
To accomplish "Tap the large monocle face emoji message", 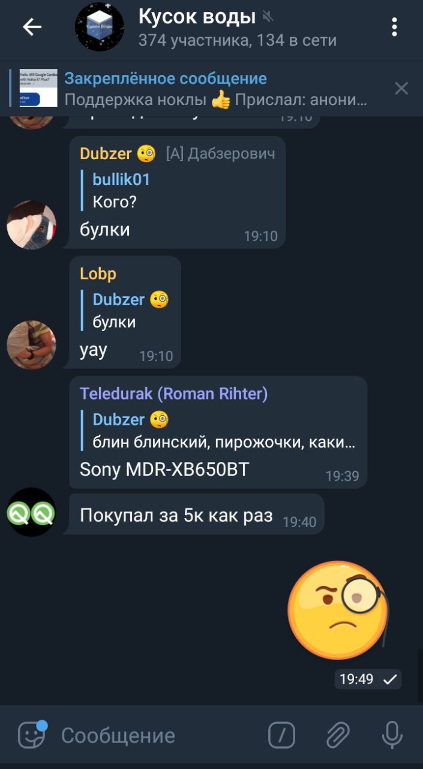I will click(x=338, y=610).
